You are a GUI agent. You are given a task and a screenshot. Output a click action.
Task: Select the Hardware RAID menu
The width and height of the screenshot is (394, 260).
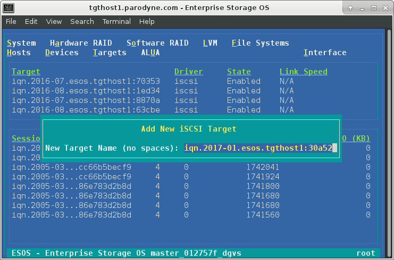point(81,43)
